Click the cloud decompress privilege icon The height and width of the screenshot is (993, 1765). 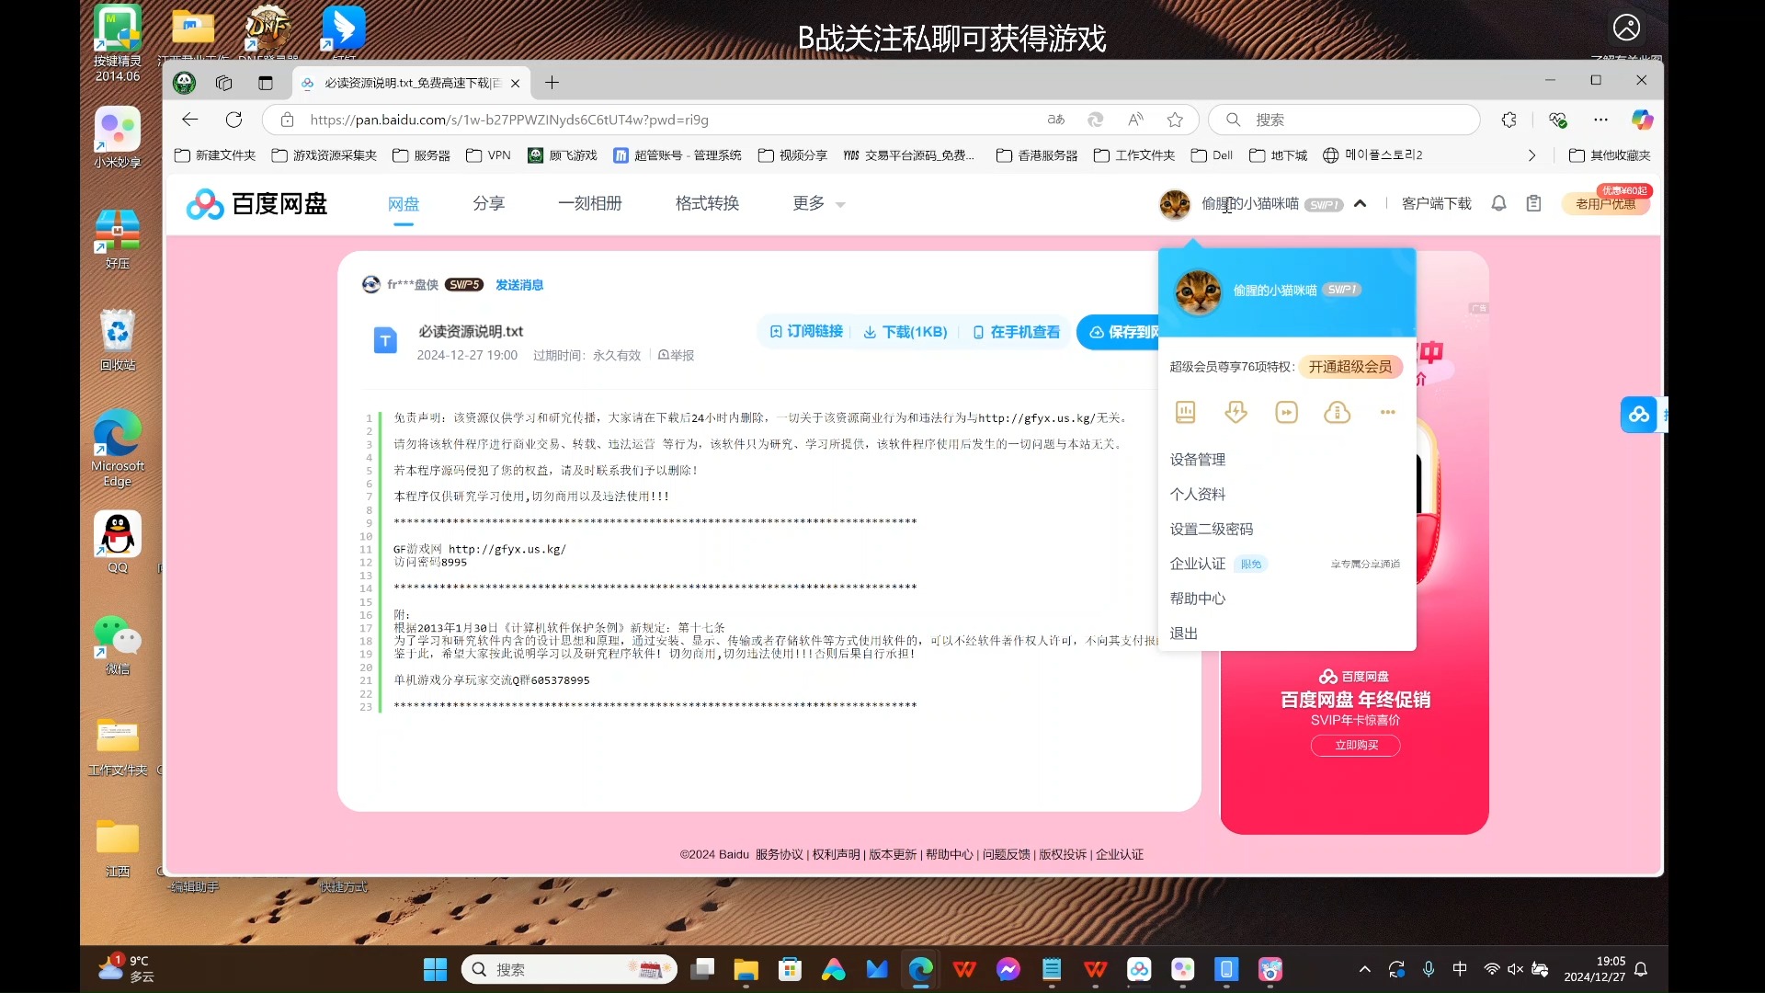1338,412
